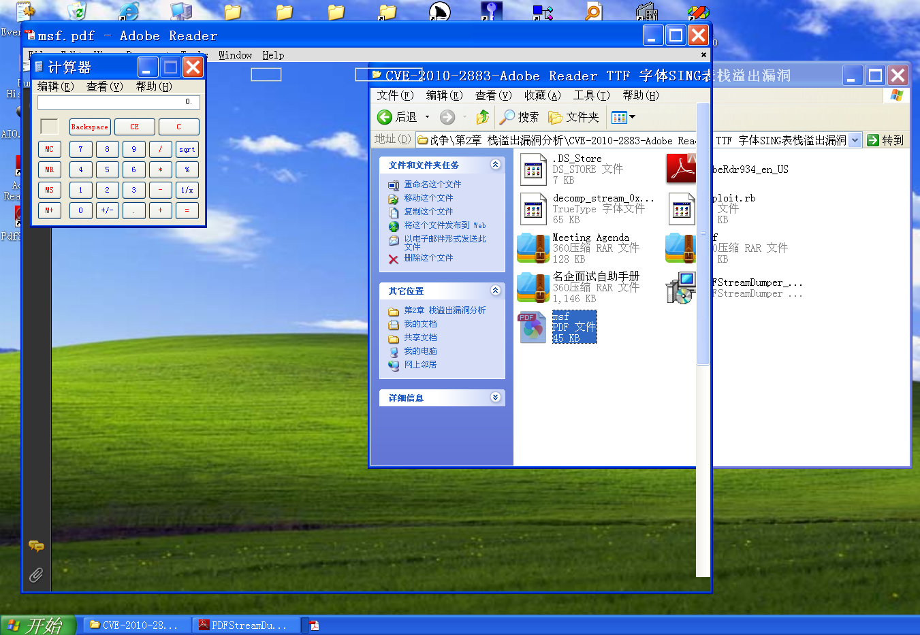Click the sqrt button in Calculator
Screen dimensions: 920x635
(187, 149)
